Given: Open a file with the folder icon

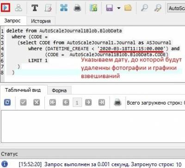Looking at the screenshot, I should click(x=128, y=7).
